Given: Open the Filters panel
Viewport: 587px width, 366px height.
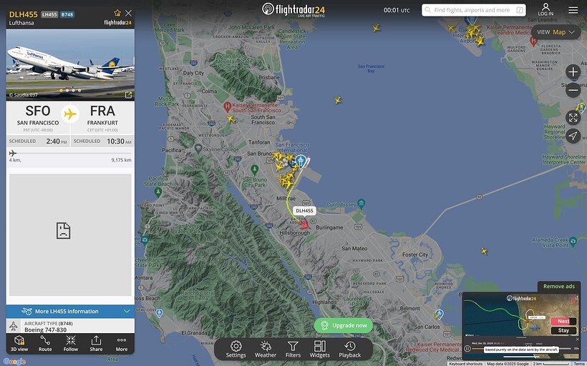Looking at the screenshot, I should tap(293, 349).
